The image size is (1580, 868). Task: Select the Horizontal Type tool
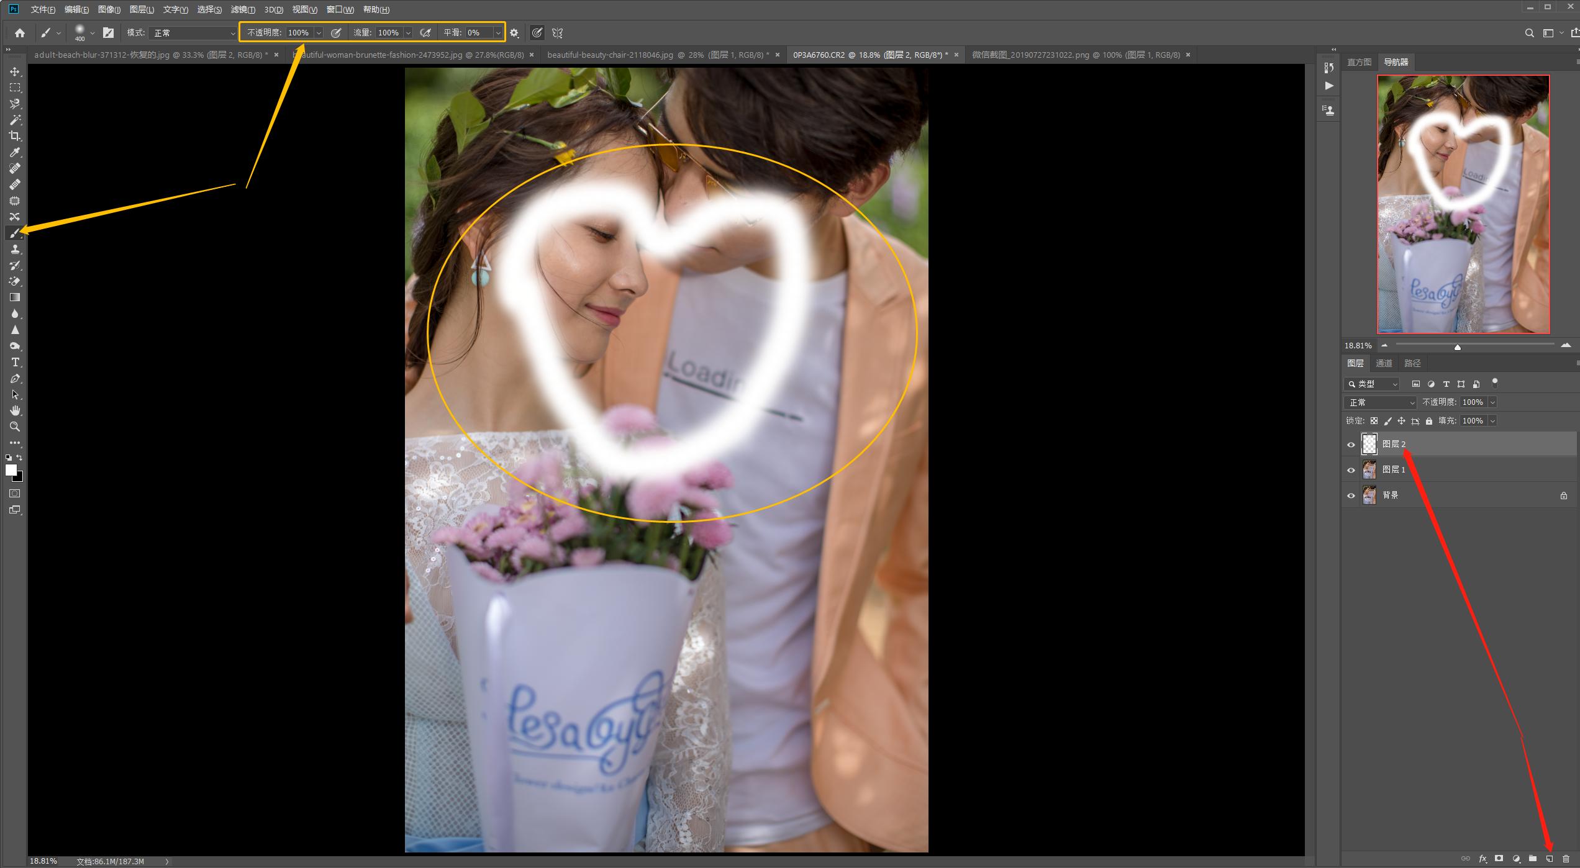point(15,362)
